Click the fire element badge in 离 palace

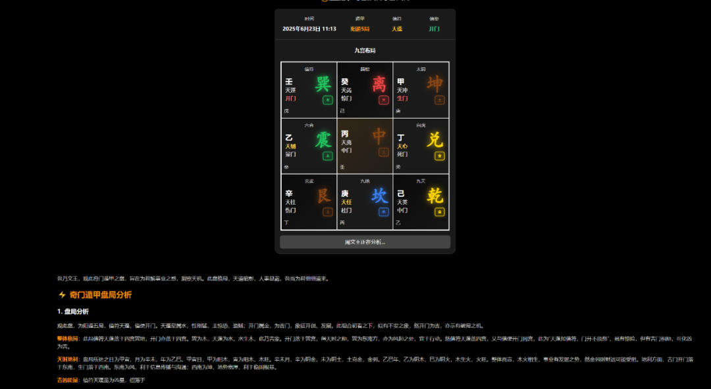(x=384, y=100)
